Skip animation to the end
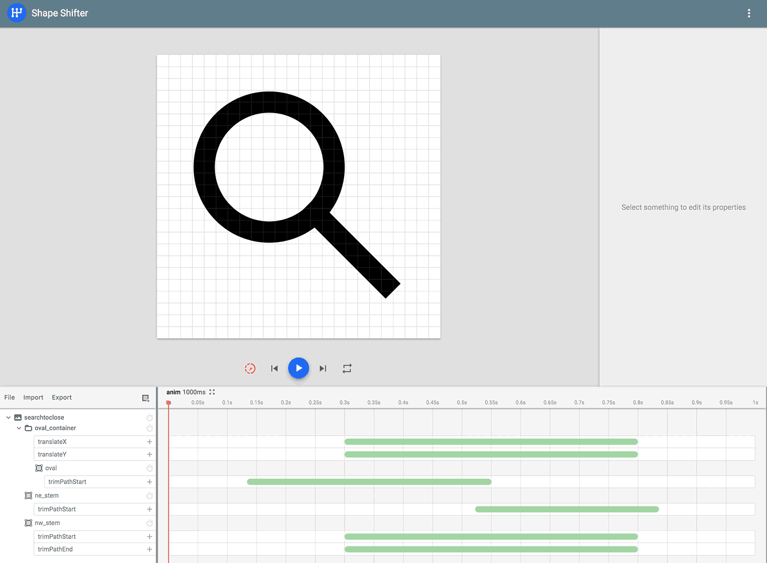 (x=323, y=368)
